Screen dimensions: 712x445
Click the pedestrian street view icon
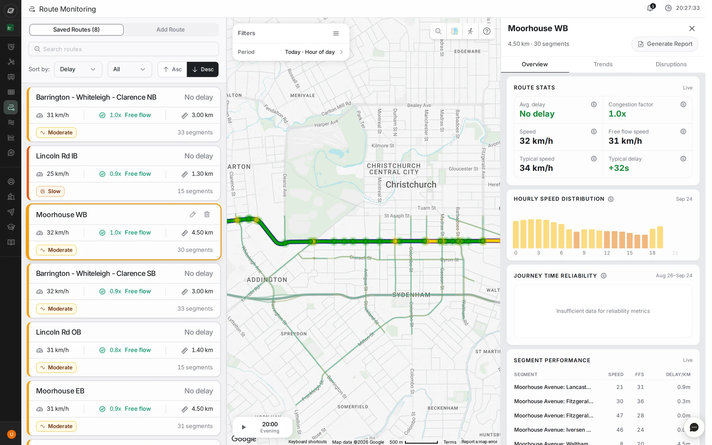pos(470,31)
